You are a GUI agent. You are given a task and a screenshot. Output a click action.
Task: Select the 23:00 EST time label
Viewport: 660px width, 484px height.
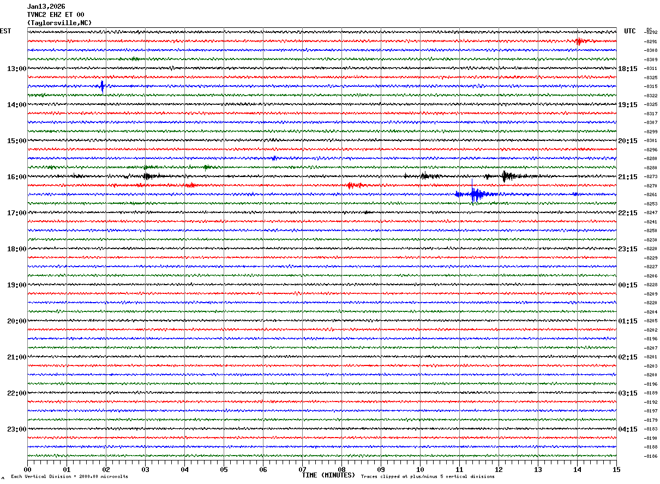point(16,429)
